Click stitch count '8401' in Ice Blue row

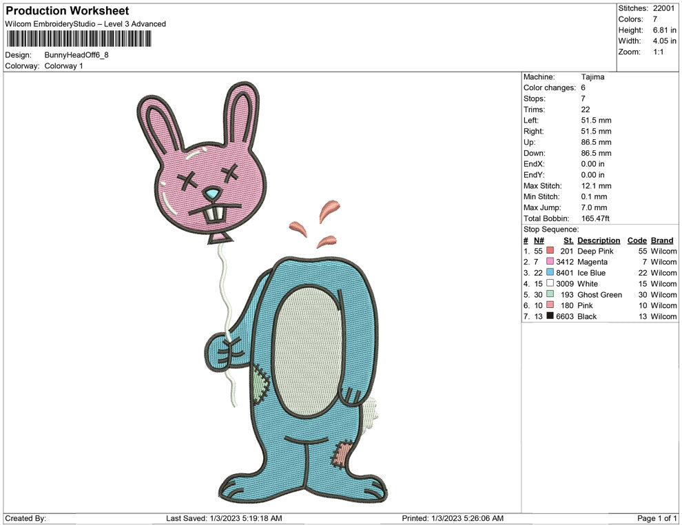click(x=565, y=273)
